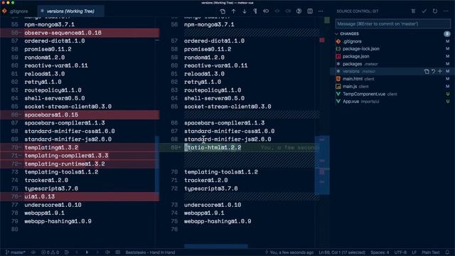Toggle mute speaker icon in status bar
Screen dimensions: 455x256
click(107, 252)
